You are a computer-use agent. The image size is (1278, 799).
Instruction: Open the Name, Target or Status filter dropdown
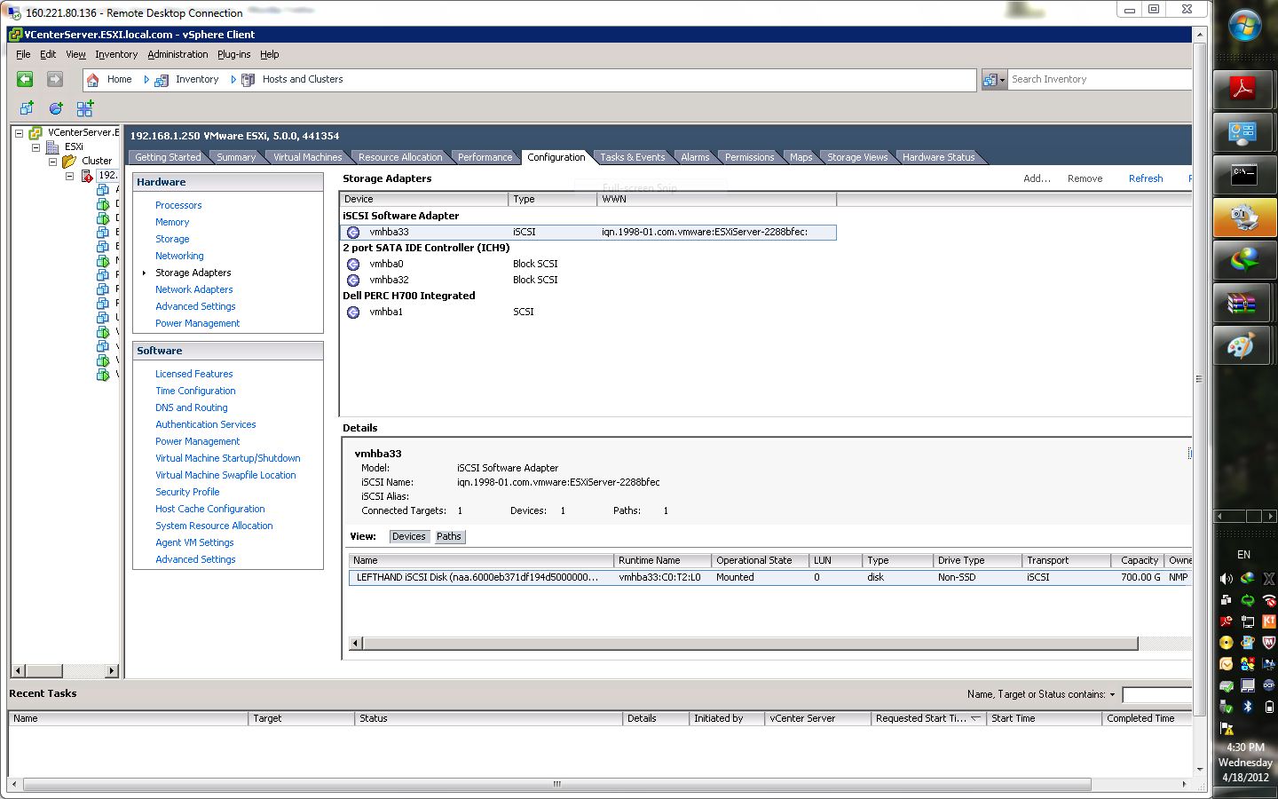(x=1112, y=695)
